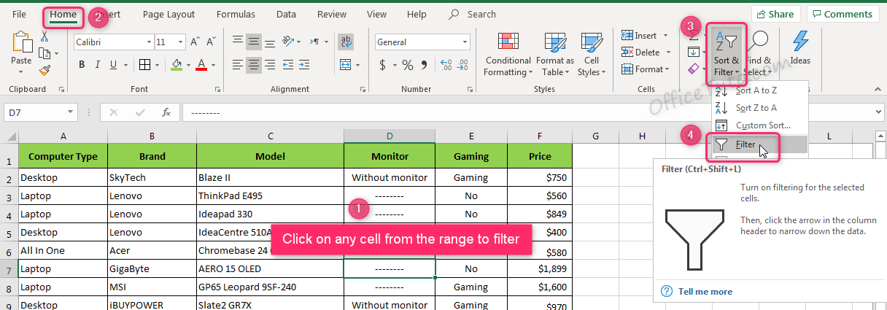
Task: Switch to the Home ribbon tab
Action: coord(63,15)
